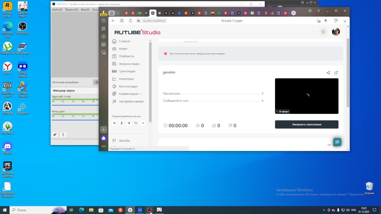This screenshot has height=214, width=381.
Task: Adjust Звук раб. стола volume slider
Action: point(75,105)
